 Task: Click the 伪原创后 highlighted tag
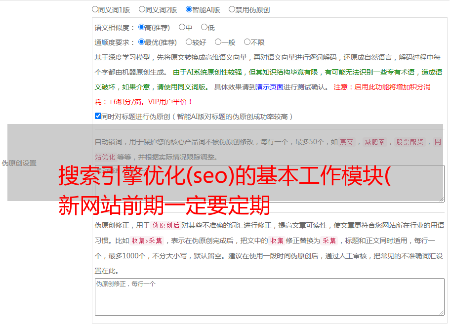[x=166, y=225]
